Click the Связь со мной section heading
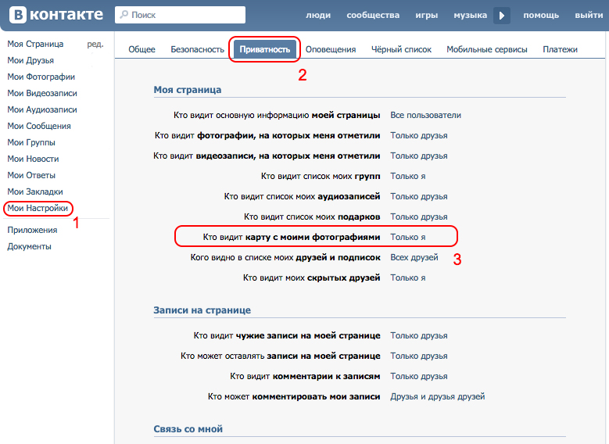The width and height of the screenshot is (609, 444). point(188,429)
